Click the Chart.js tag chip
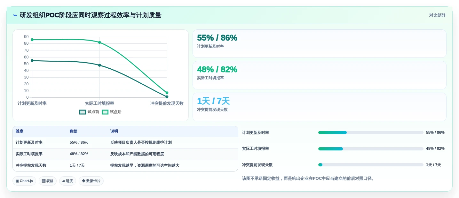The width and height of the screenshot is (459, 198). [24, 181]
